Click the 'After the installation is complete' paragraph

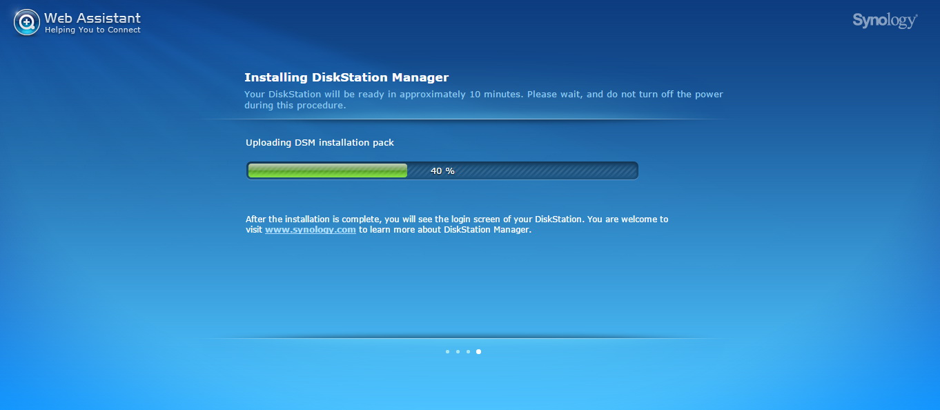click(x=457, y=224)
